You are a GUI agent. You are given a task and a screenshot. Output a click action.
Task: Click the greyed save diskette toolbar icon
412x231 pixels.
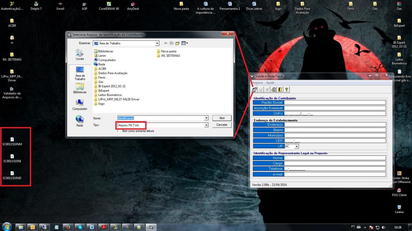pyautogui.click(x=261, y=89)
